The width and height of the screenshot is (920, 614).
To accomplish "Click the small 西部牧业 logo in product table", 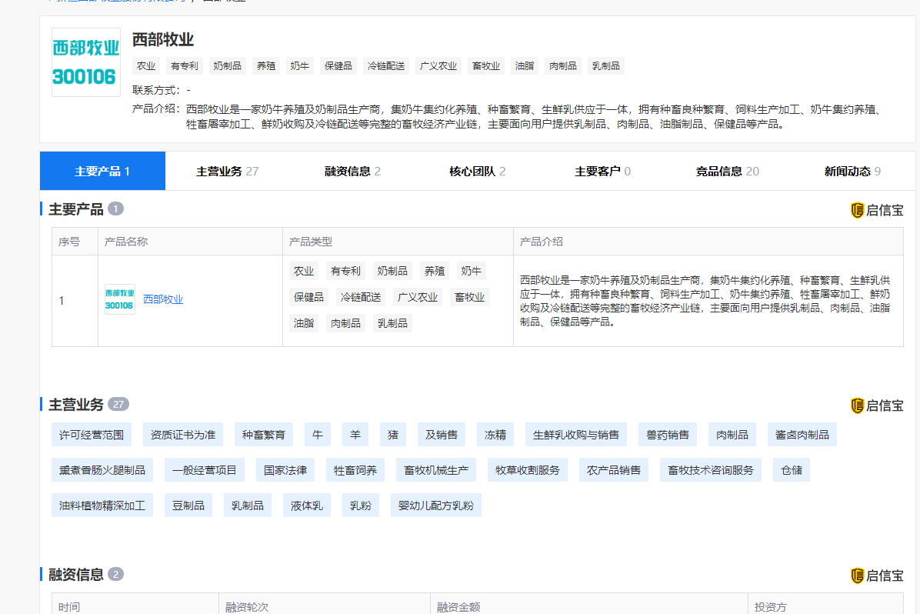I will 119,299.
